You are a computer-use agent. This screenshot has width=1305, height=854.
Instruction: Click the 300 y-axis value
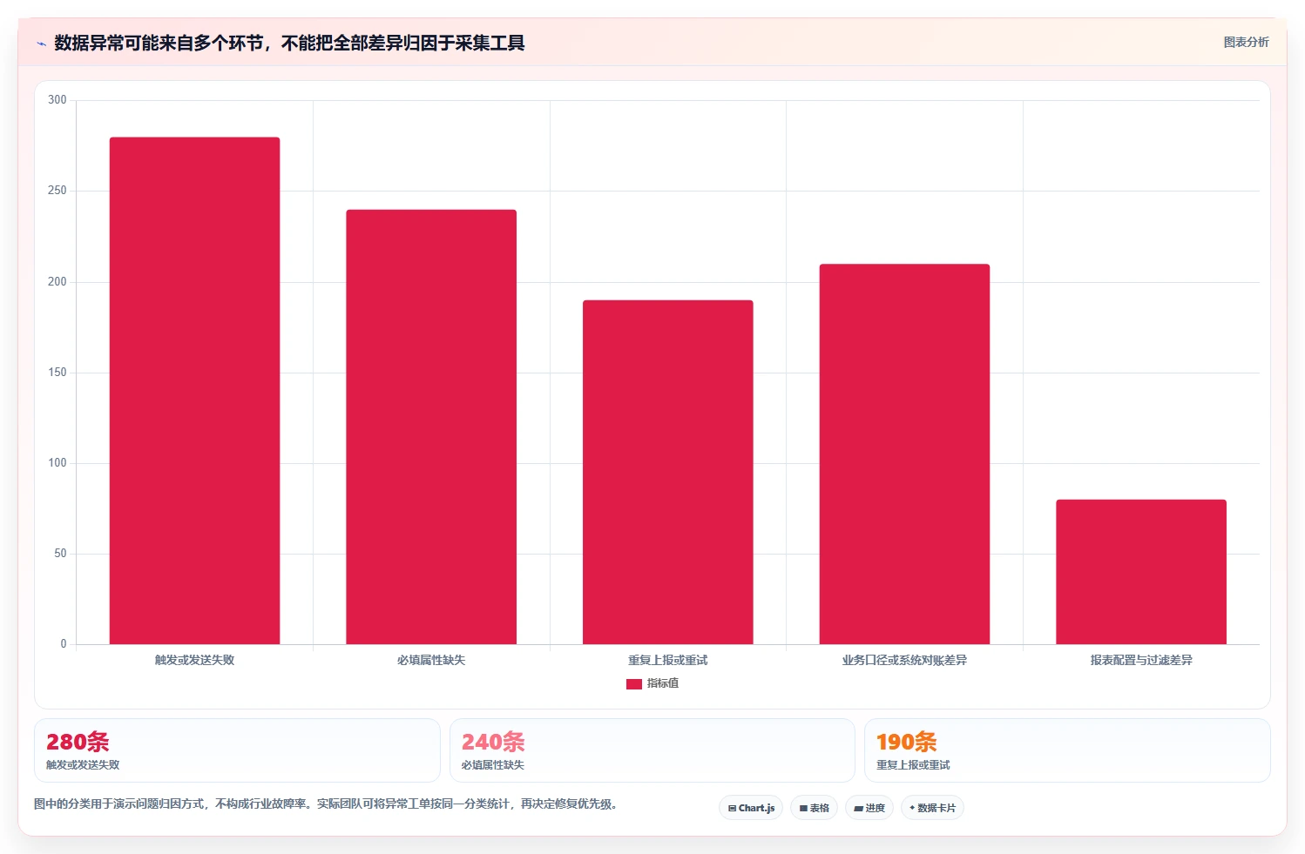point(57,100)
